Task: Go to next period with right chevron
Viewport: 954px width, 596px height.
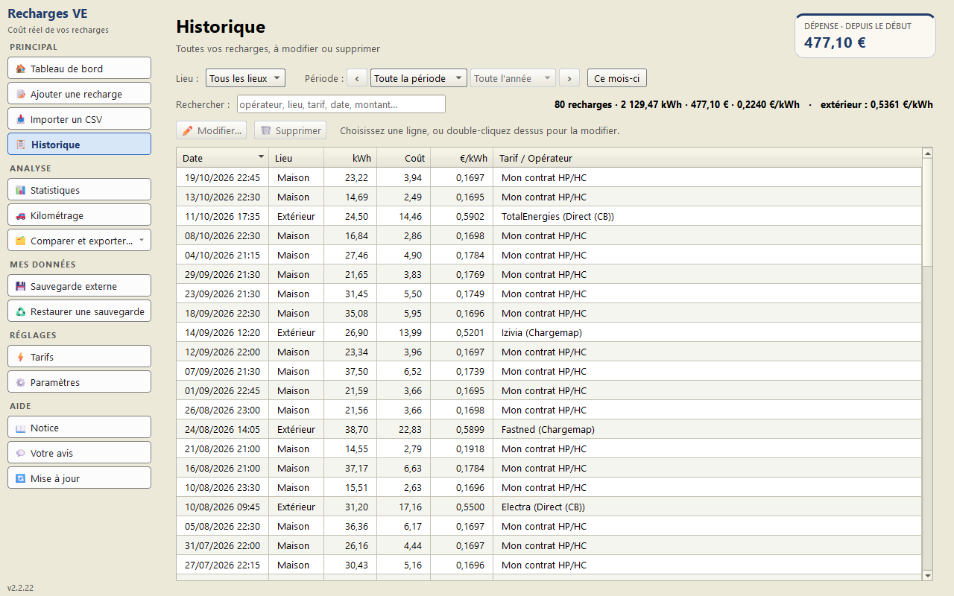Action: pos(569,78)
